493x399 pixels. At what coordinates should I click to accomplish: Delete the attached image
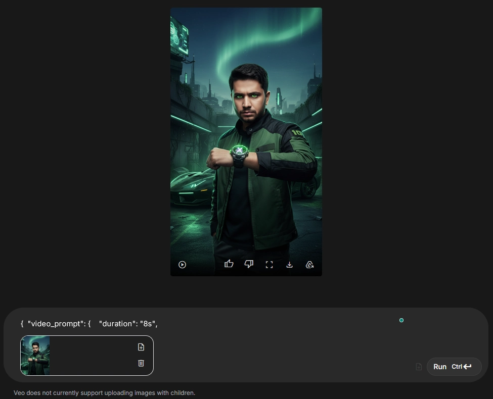[141, 363]
